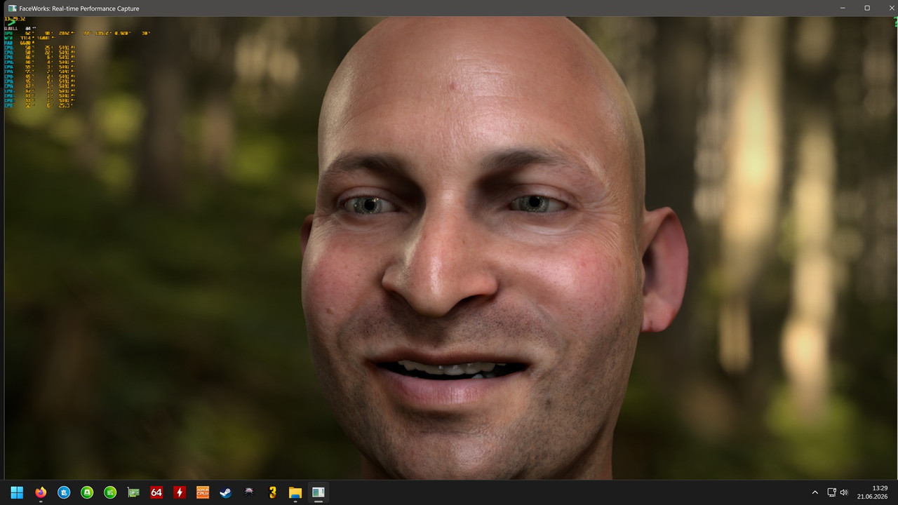Screen dimensions: 898x505
Task: Launch AIDA64 from the taskbar
Action: pyautogui.click(x=156, y=492)
